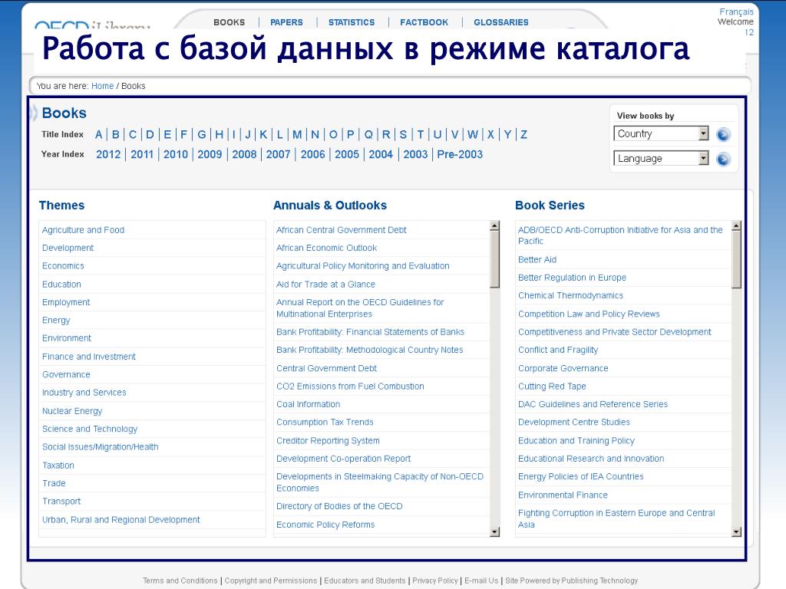786x589 pixels.
Task: Open Environmental Finance series
Action: click(563, 495)
